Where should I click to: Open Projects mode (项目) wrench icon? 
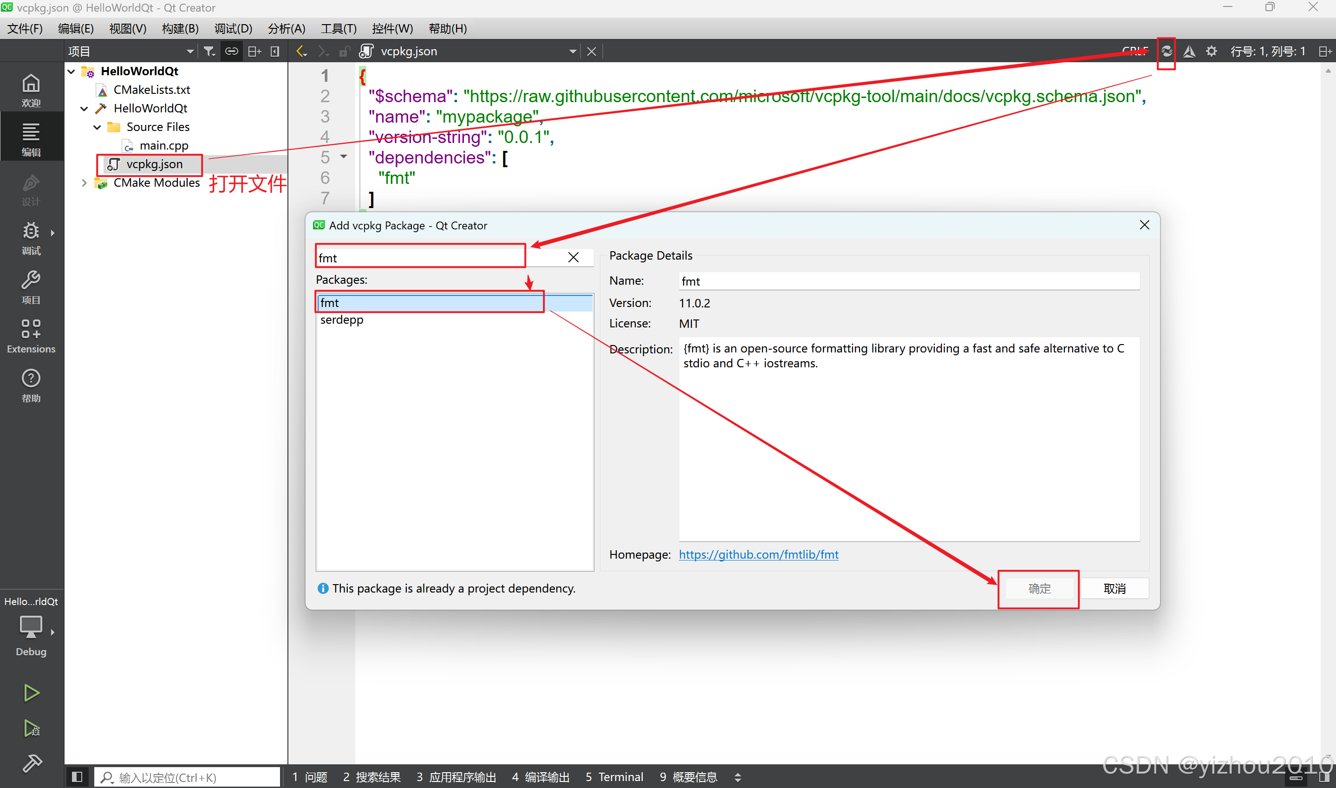[x=31, y=287]
